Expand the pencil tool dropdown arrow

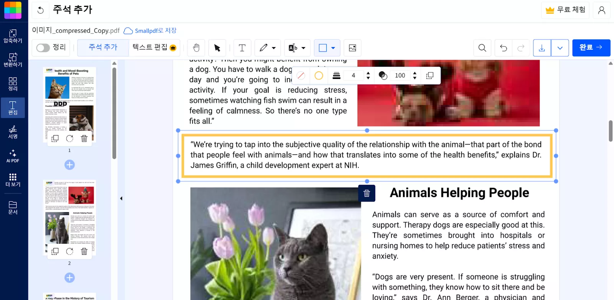(x=274, y=48)
